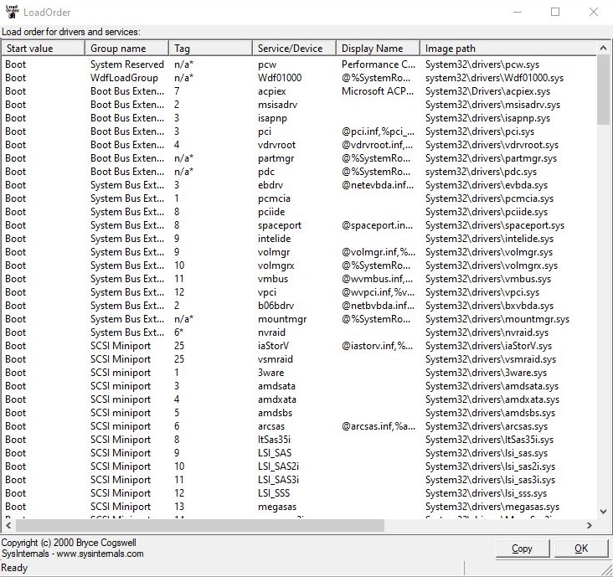Confirm with the OK button

[x=581, y=549]
